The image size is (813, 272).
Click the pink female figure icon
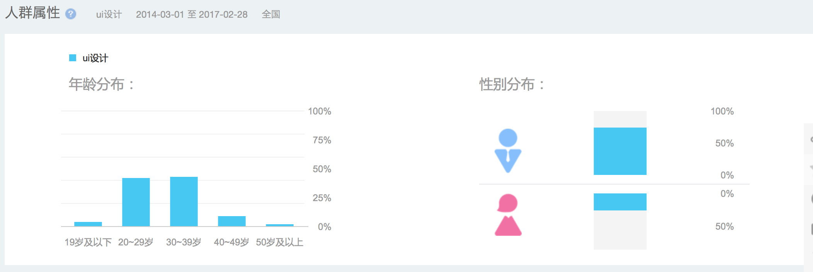(x=508, y=215)
